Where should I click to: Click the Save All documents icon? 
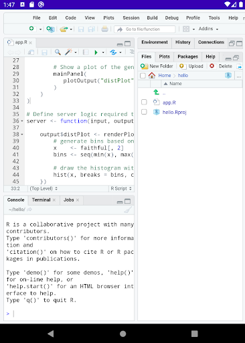(91, 29)
